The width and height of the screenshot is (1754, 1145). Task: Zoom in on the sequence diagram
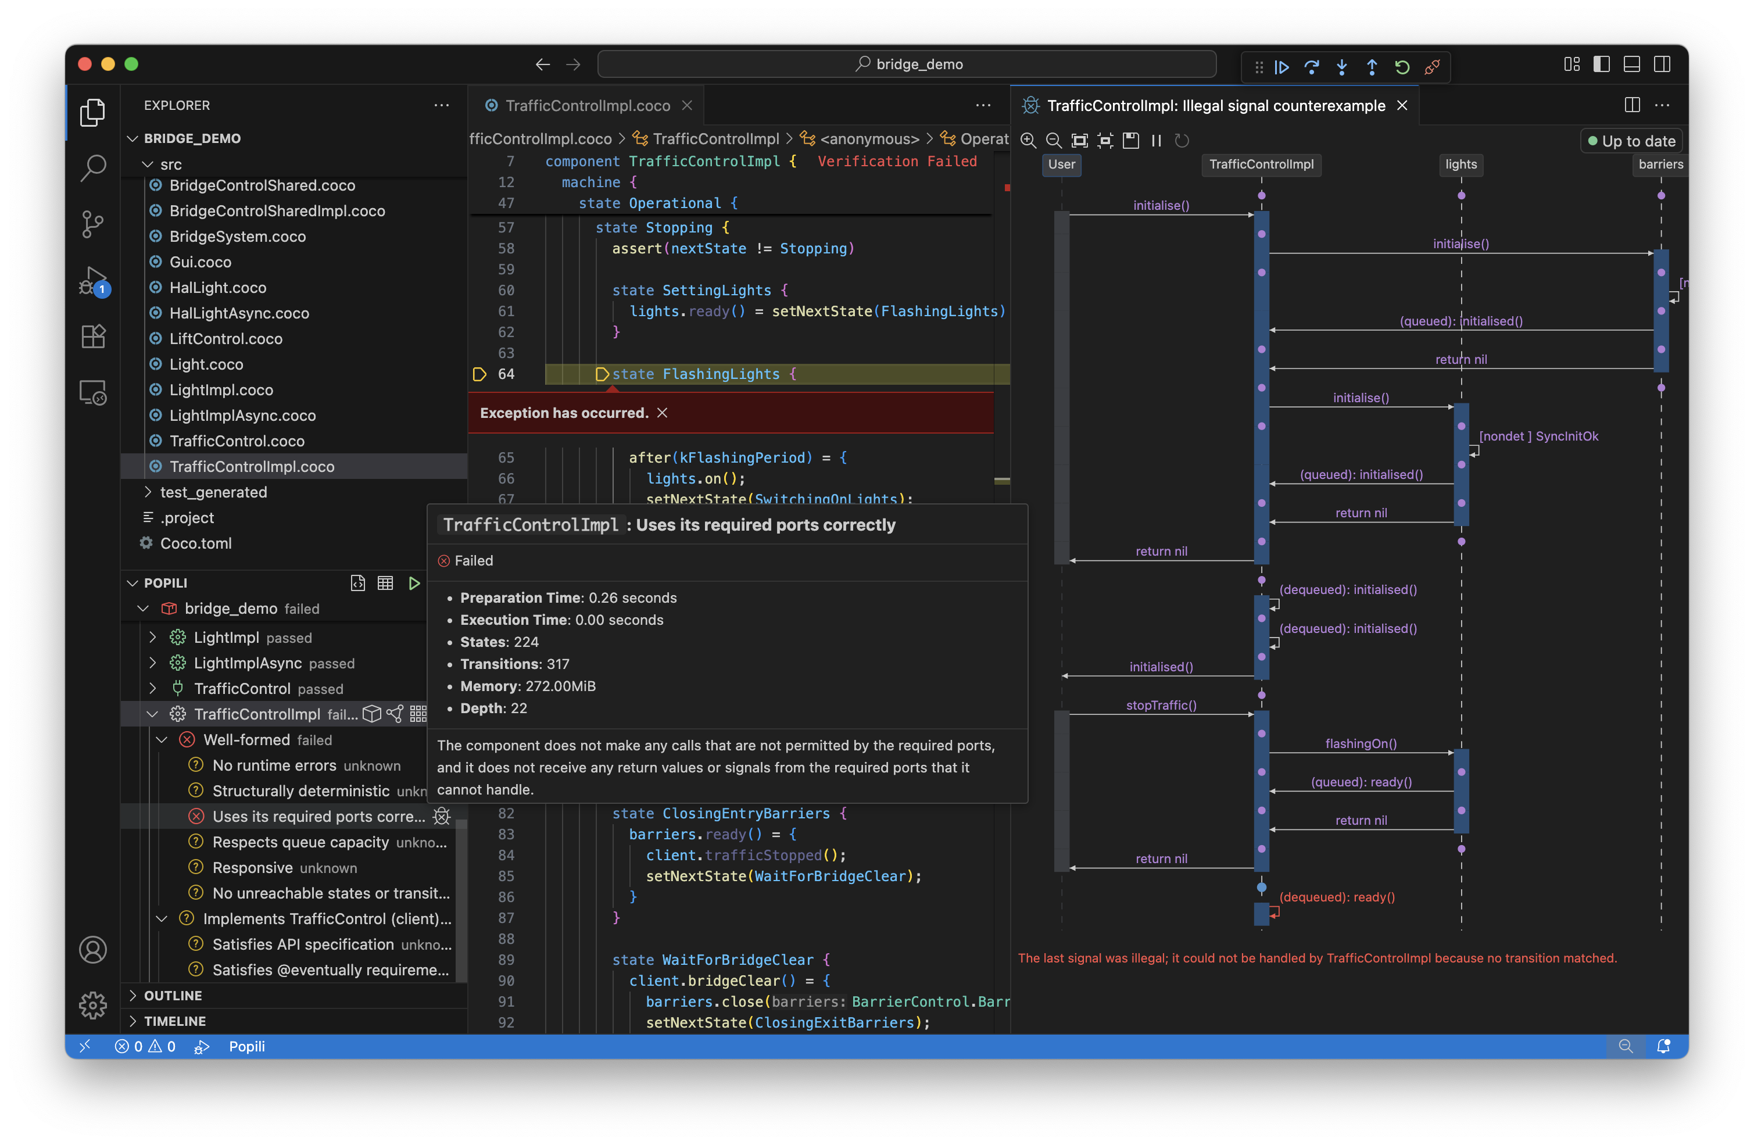(1028, 141)
